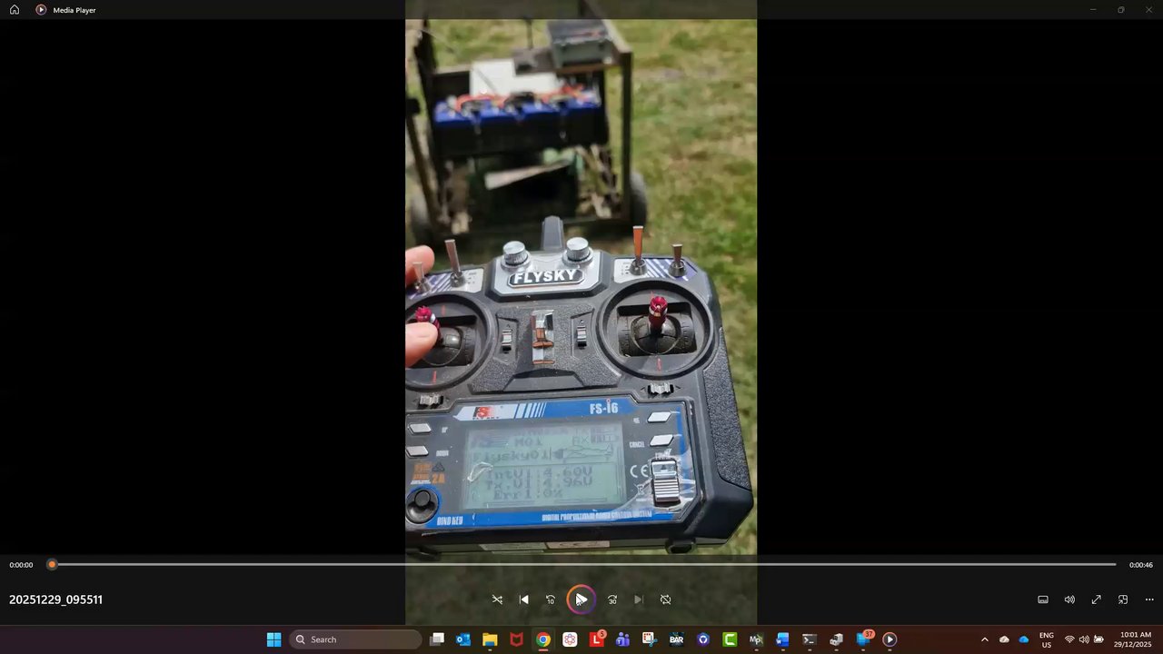Go to Media Player home
Viewport: 1163px width, 654px height.
pyautogui.click(x=15, y=10)
